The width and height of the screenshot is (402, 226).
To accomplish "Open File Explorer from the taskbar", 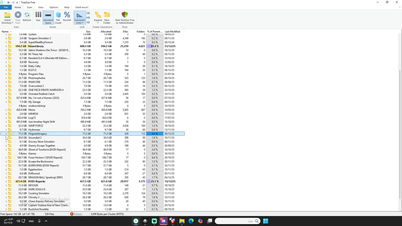I will (182, 221).
